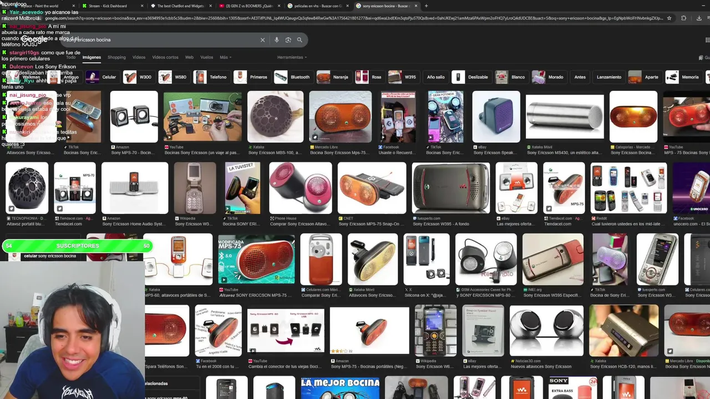This screenshot has width=710, height=399.
Task: Open TikTok 'LA TUVISTE?' thumbnail
Action: point(242,188)
